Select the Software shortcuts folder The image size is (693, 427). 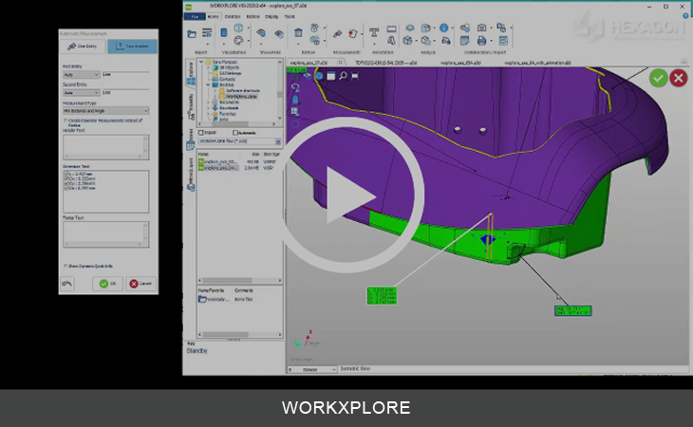pyautogui.click(x=242, y=90)
